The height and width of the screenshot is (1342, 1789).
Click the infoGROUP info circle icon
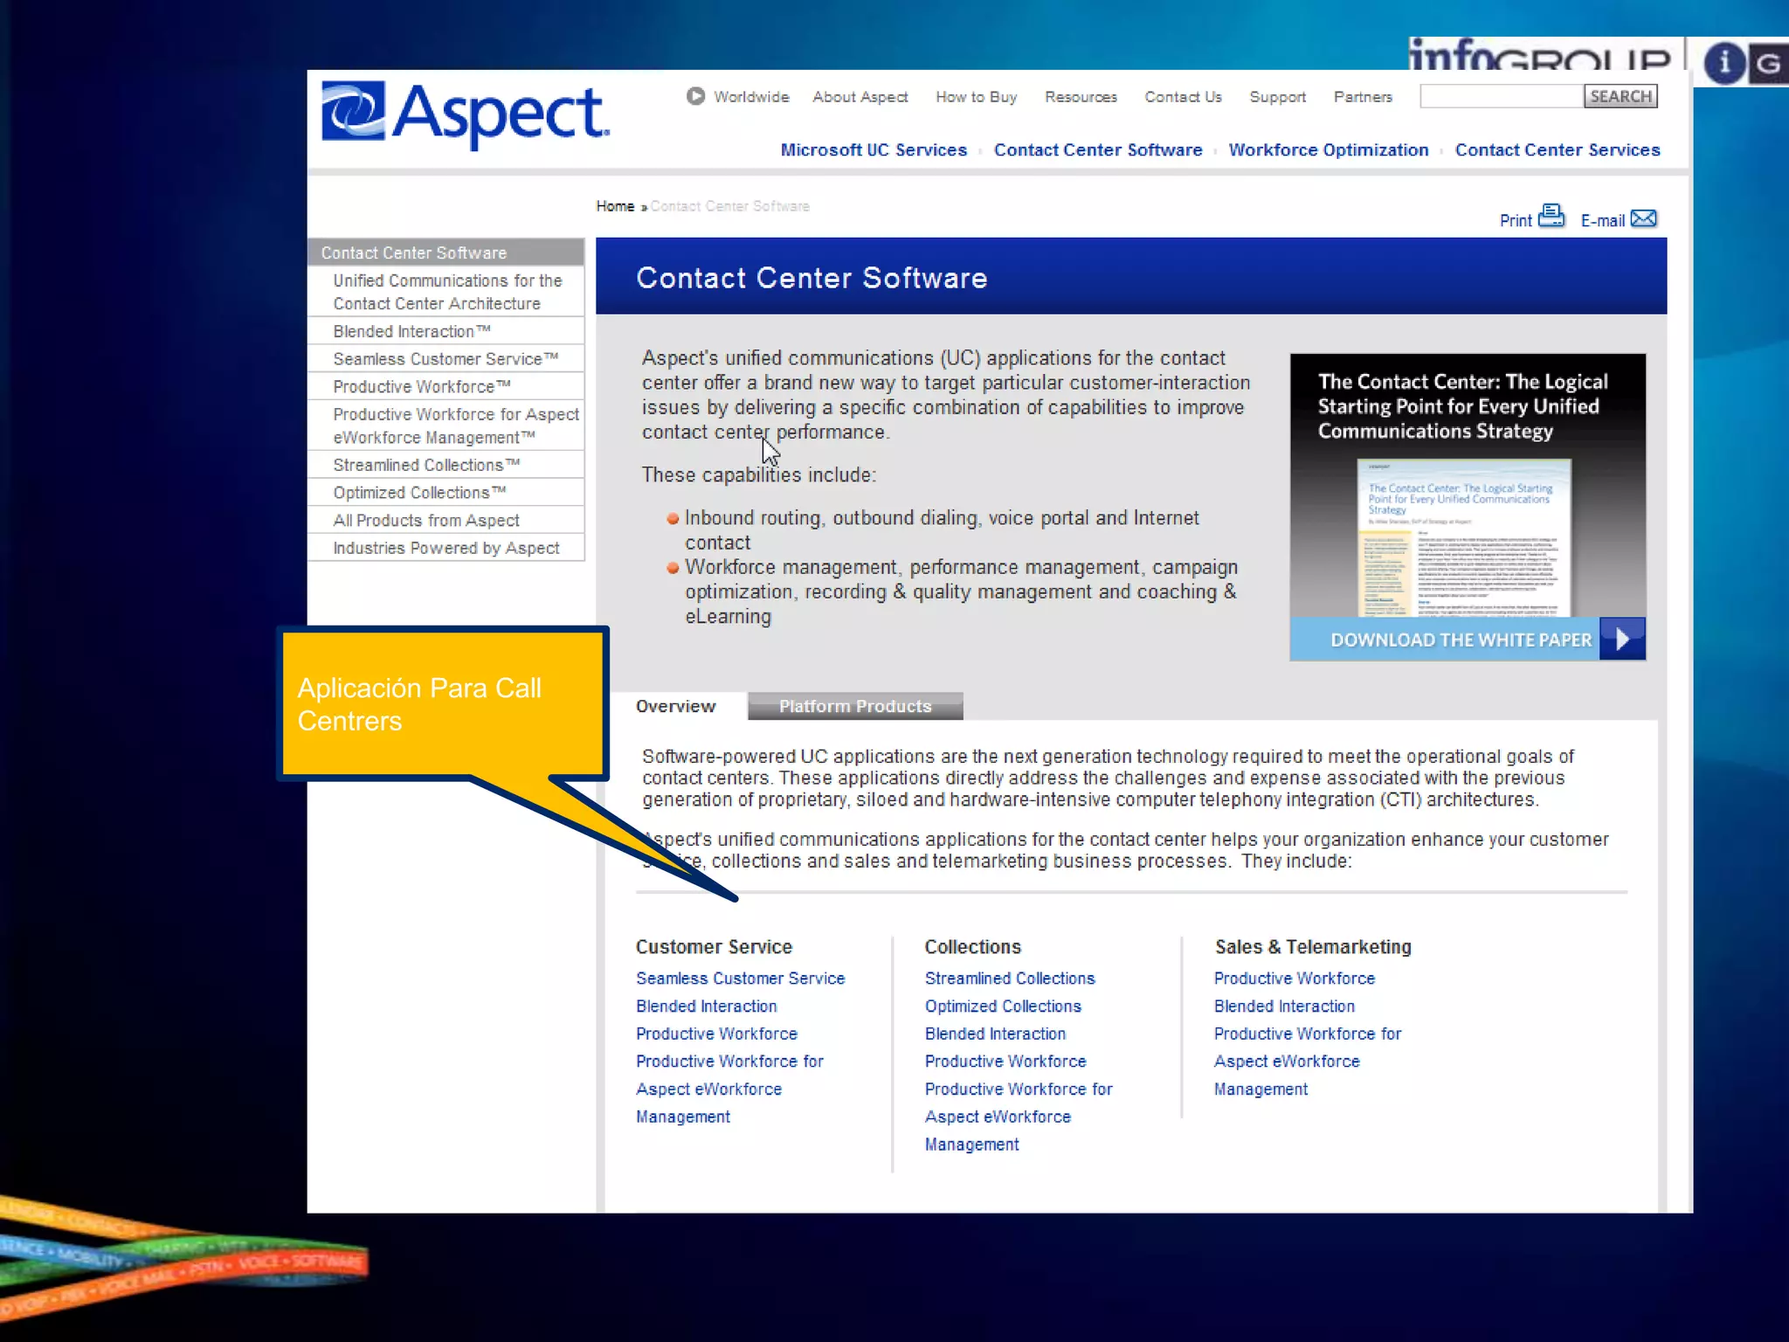[x=1724, y=63]
